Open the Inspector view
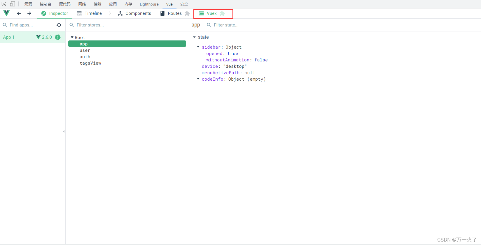481x245 pixels. (55, 13)
